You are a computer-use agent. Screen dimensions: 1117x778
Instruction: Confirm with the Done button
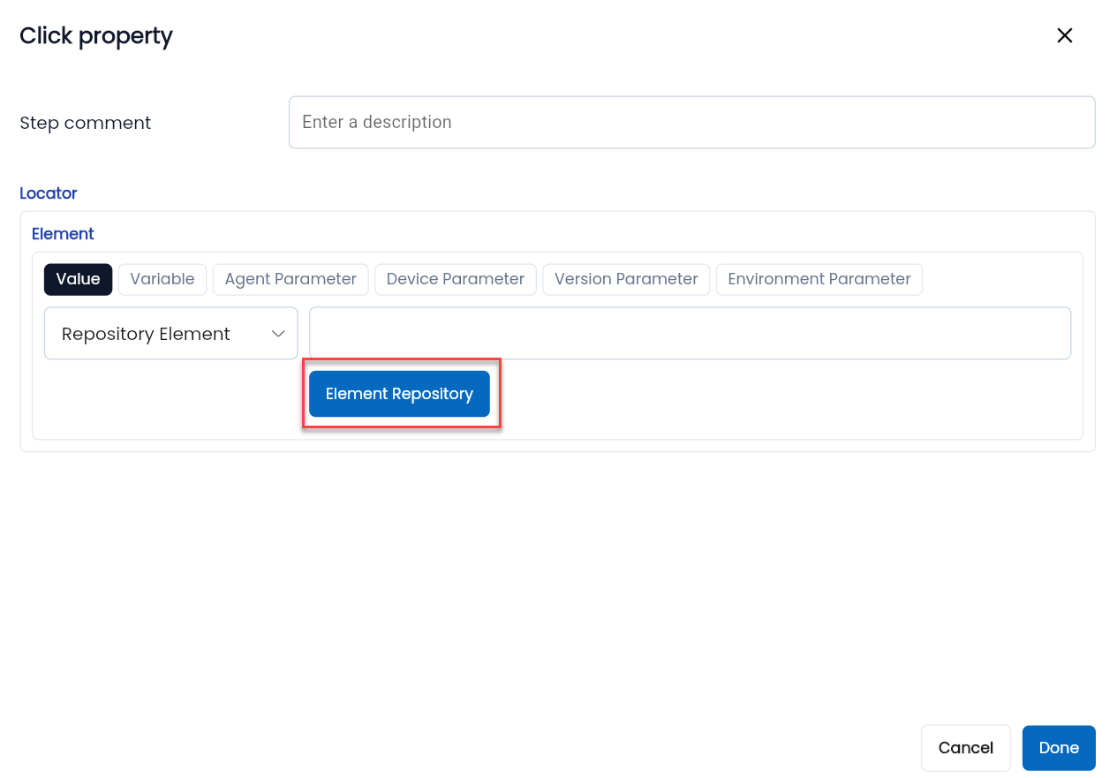[1059, 748]
